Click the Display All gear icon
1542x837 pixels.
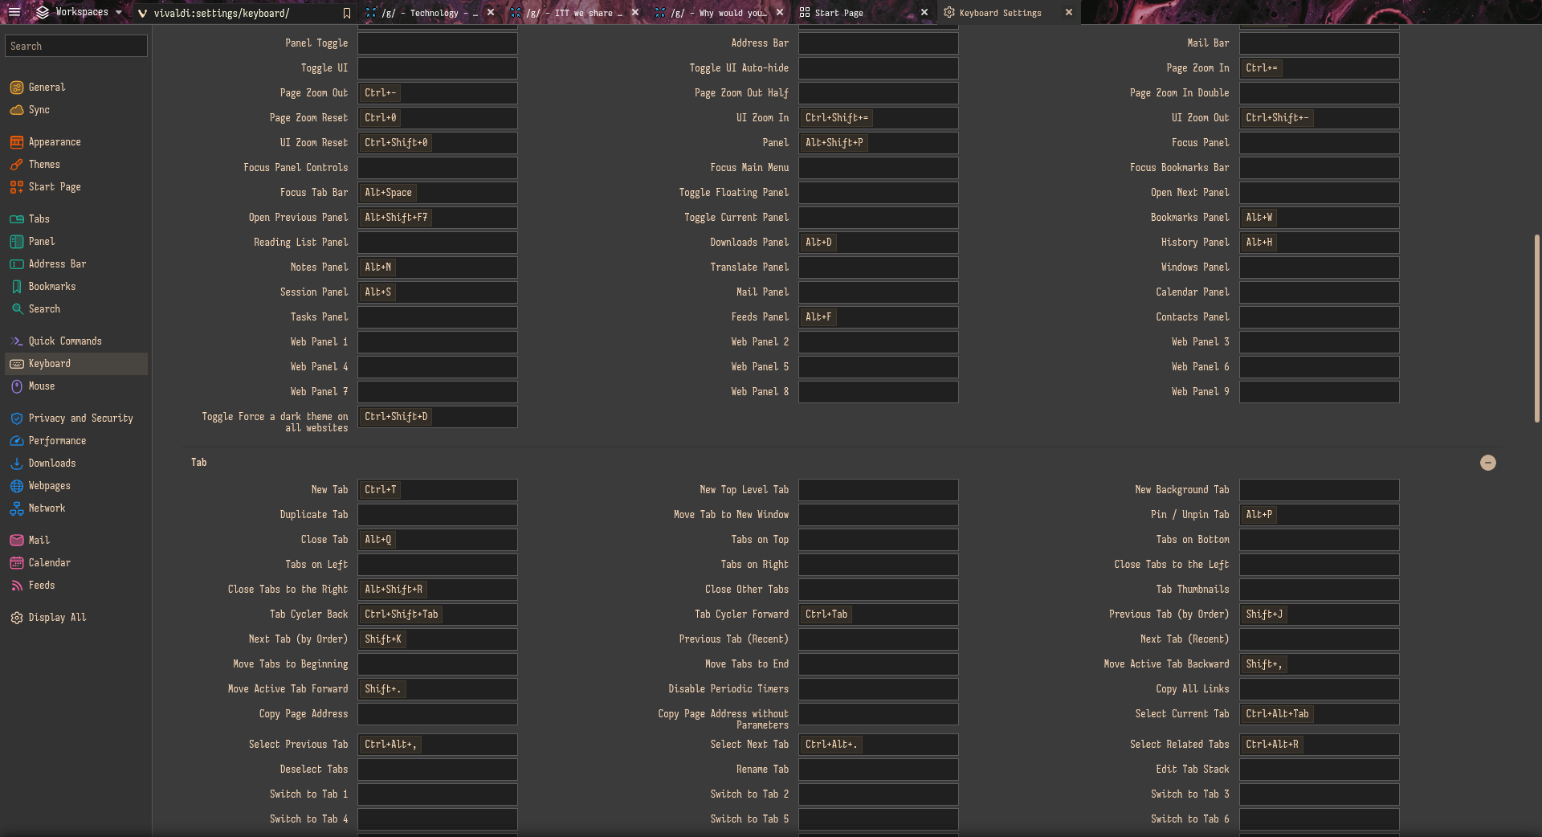pyautogui.click(x=17, y=618)
